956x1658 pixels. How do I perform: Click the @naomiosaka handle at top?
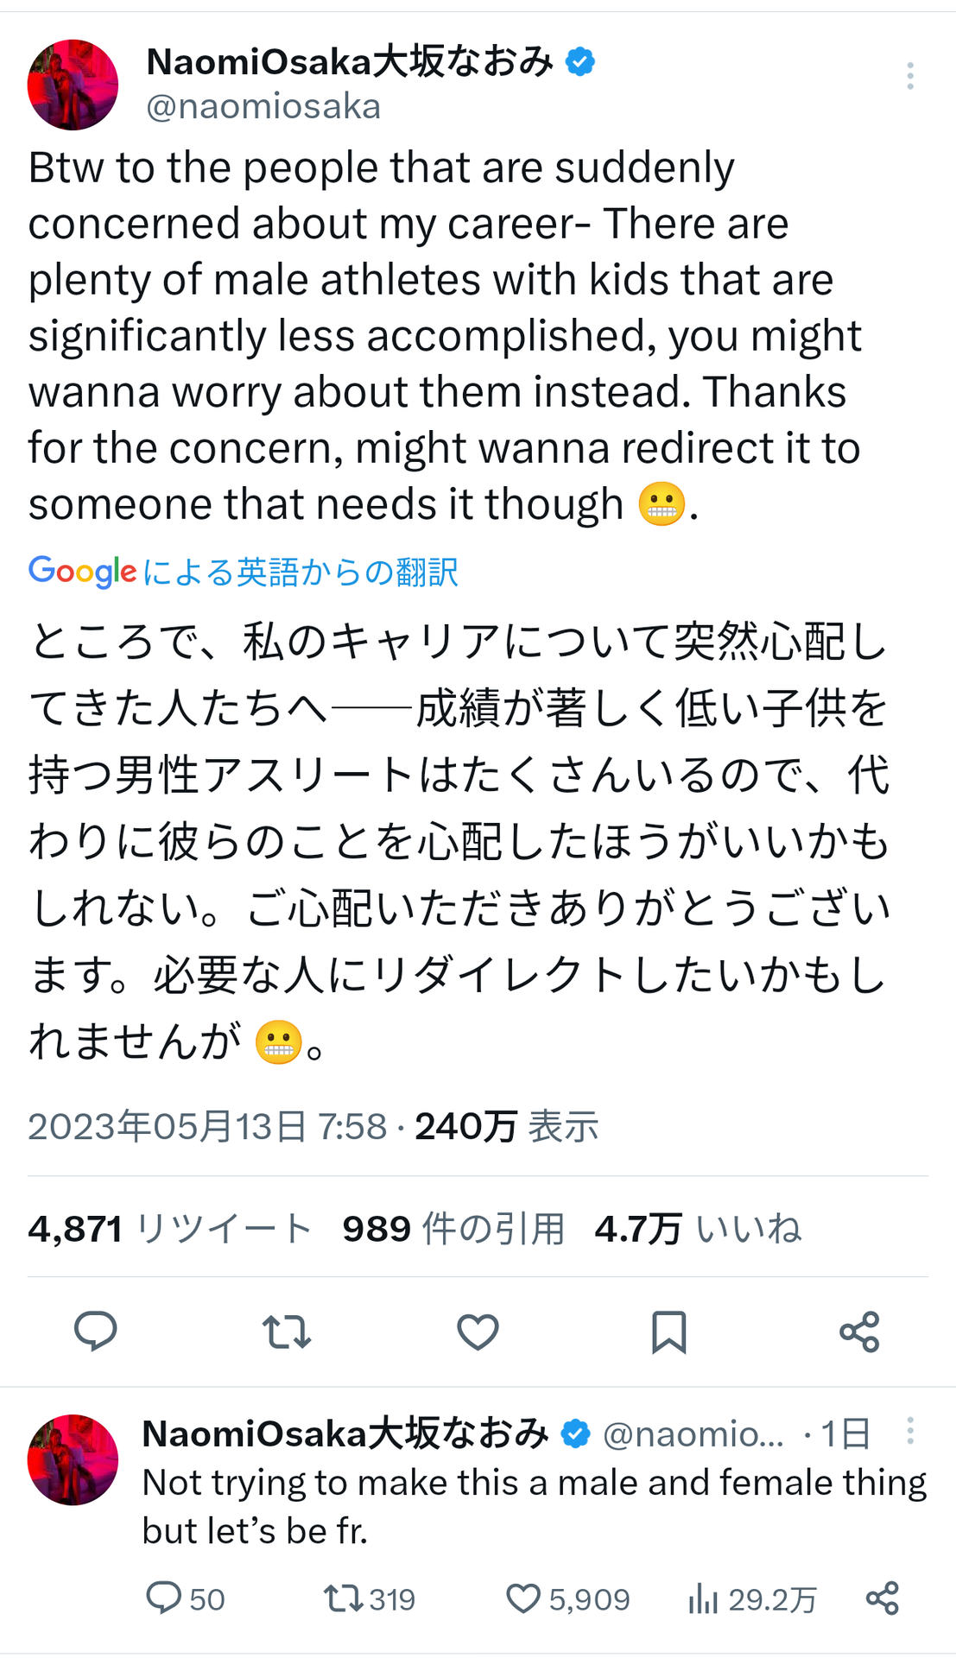click(x=263, y=106)
